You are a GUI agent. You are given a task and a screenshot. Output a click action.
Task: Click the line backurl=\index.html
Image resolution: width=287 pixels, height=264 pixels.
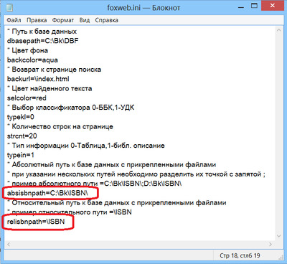click(x=38, y=79)
